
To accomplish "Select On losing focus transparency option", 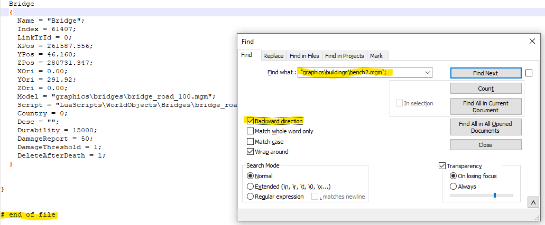I will click(453, 176).
